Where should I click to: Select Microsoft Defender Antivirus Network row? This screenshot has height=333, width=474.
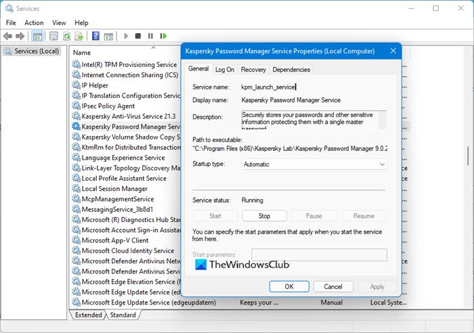coord(126,261)
